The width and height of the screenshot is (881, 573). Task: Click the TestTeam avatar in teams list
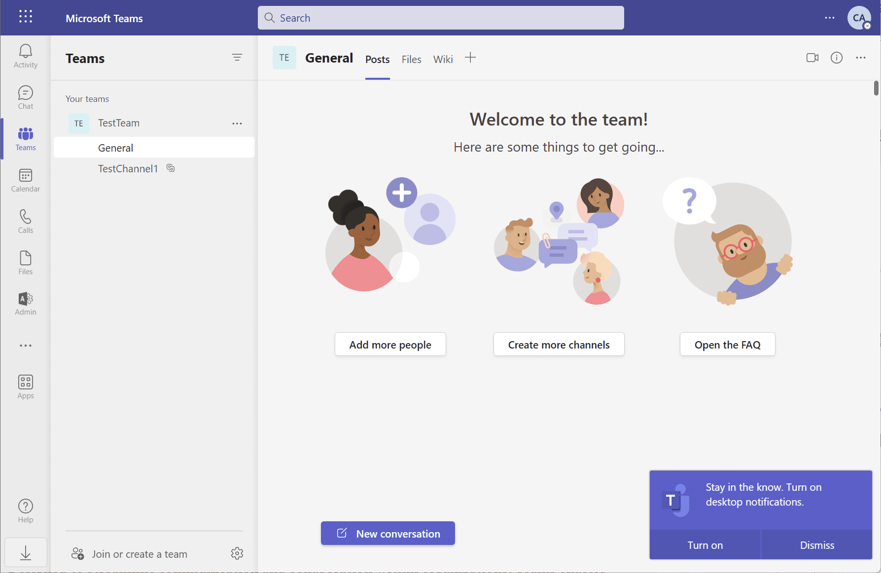click(x=79, y=124)
